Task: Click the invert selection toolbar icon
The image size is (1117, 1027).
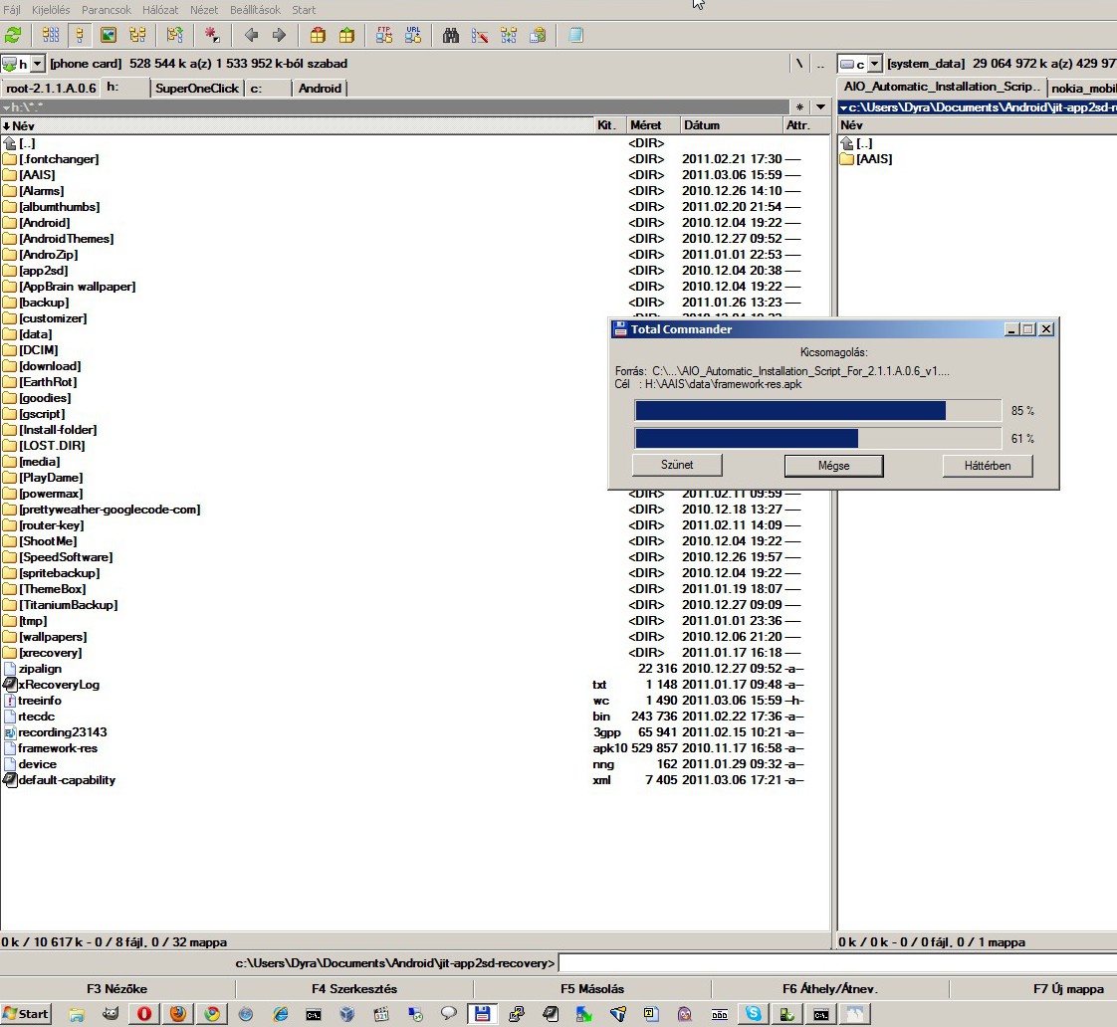Action: 174,35
